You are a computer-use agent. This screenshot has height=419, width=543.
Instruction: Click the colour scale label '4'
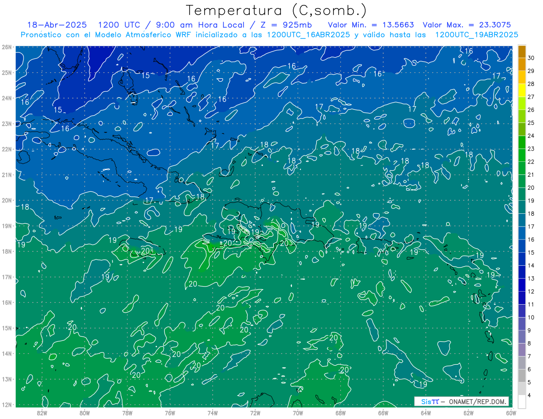click(529, 395)
